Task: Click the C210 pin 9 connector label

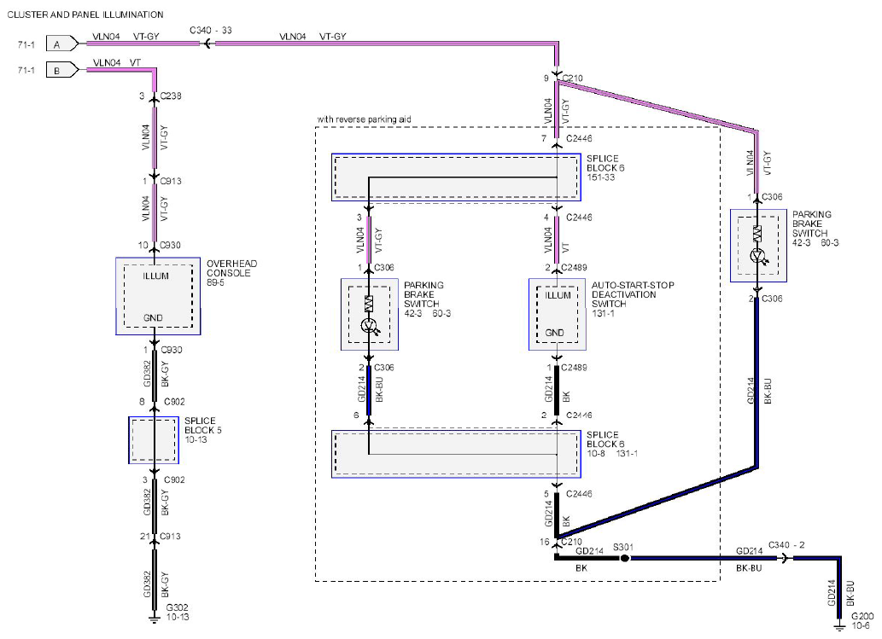Action: (573, 78)
